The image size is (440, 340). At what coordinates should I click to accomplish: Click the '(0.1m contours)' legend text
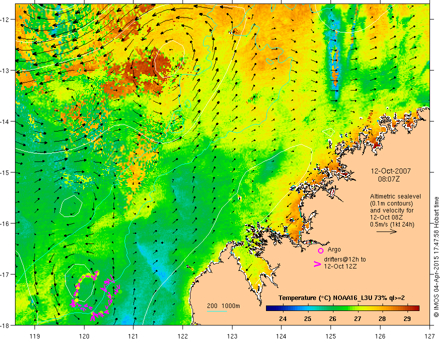coord(391,203)
